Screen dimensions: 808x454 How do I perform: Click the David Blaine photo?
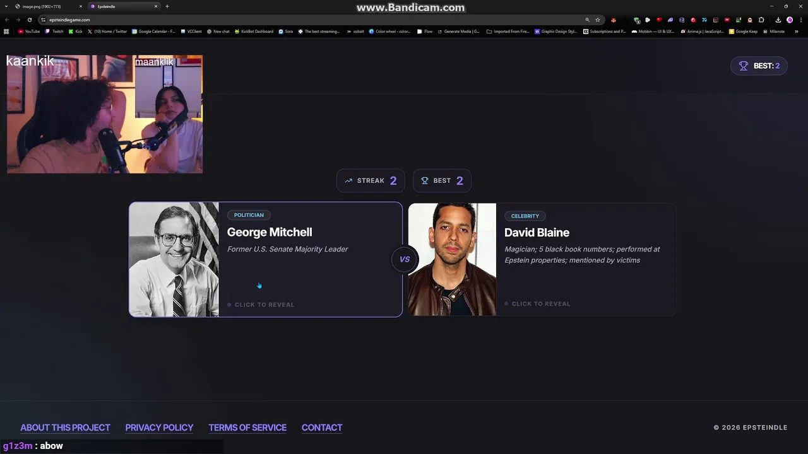pos(452,259)
